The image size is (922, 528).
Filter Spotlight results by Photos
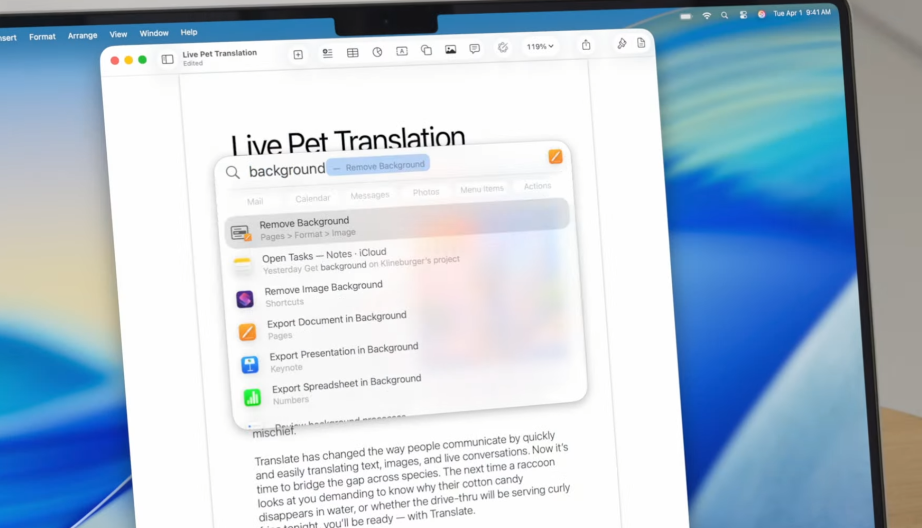click(426, 192)
